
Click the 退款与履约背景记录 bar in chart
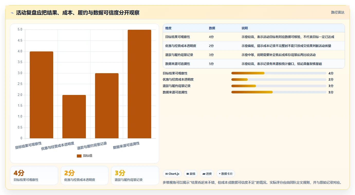click(x=107, y=106)
